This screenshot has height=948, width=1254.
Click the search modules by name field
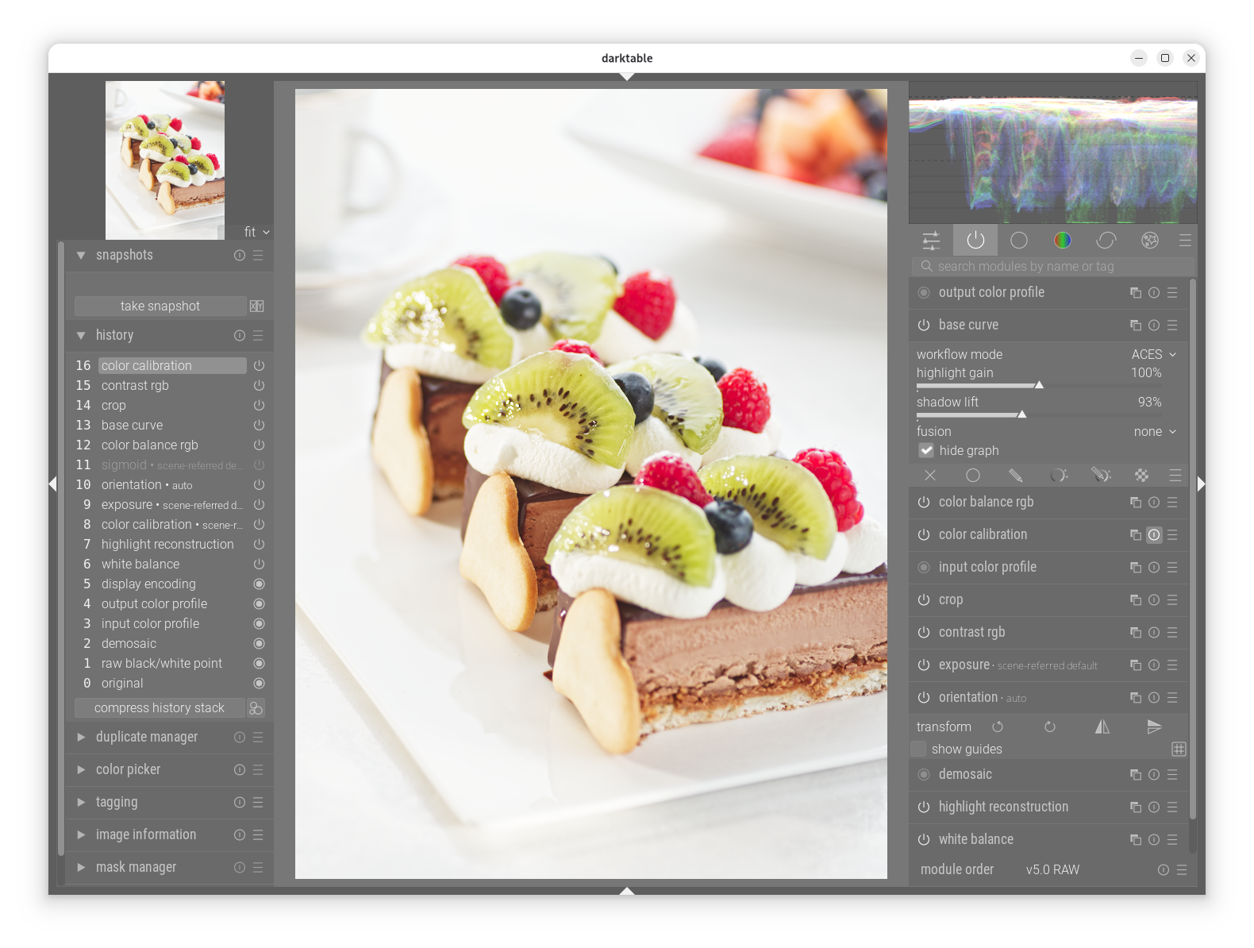click(x=1052, y=267)
